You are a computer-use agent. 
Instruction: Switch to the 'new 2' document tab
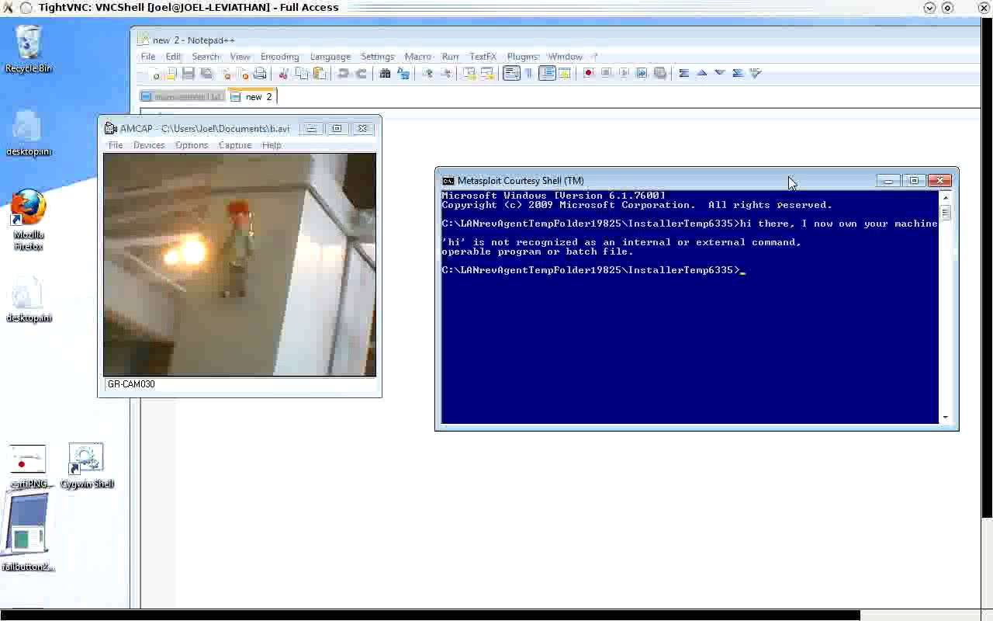click(x=253, y=96)
